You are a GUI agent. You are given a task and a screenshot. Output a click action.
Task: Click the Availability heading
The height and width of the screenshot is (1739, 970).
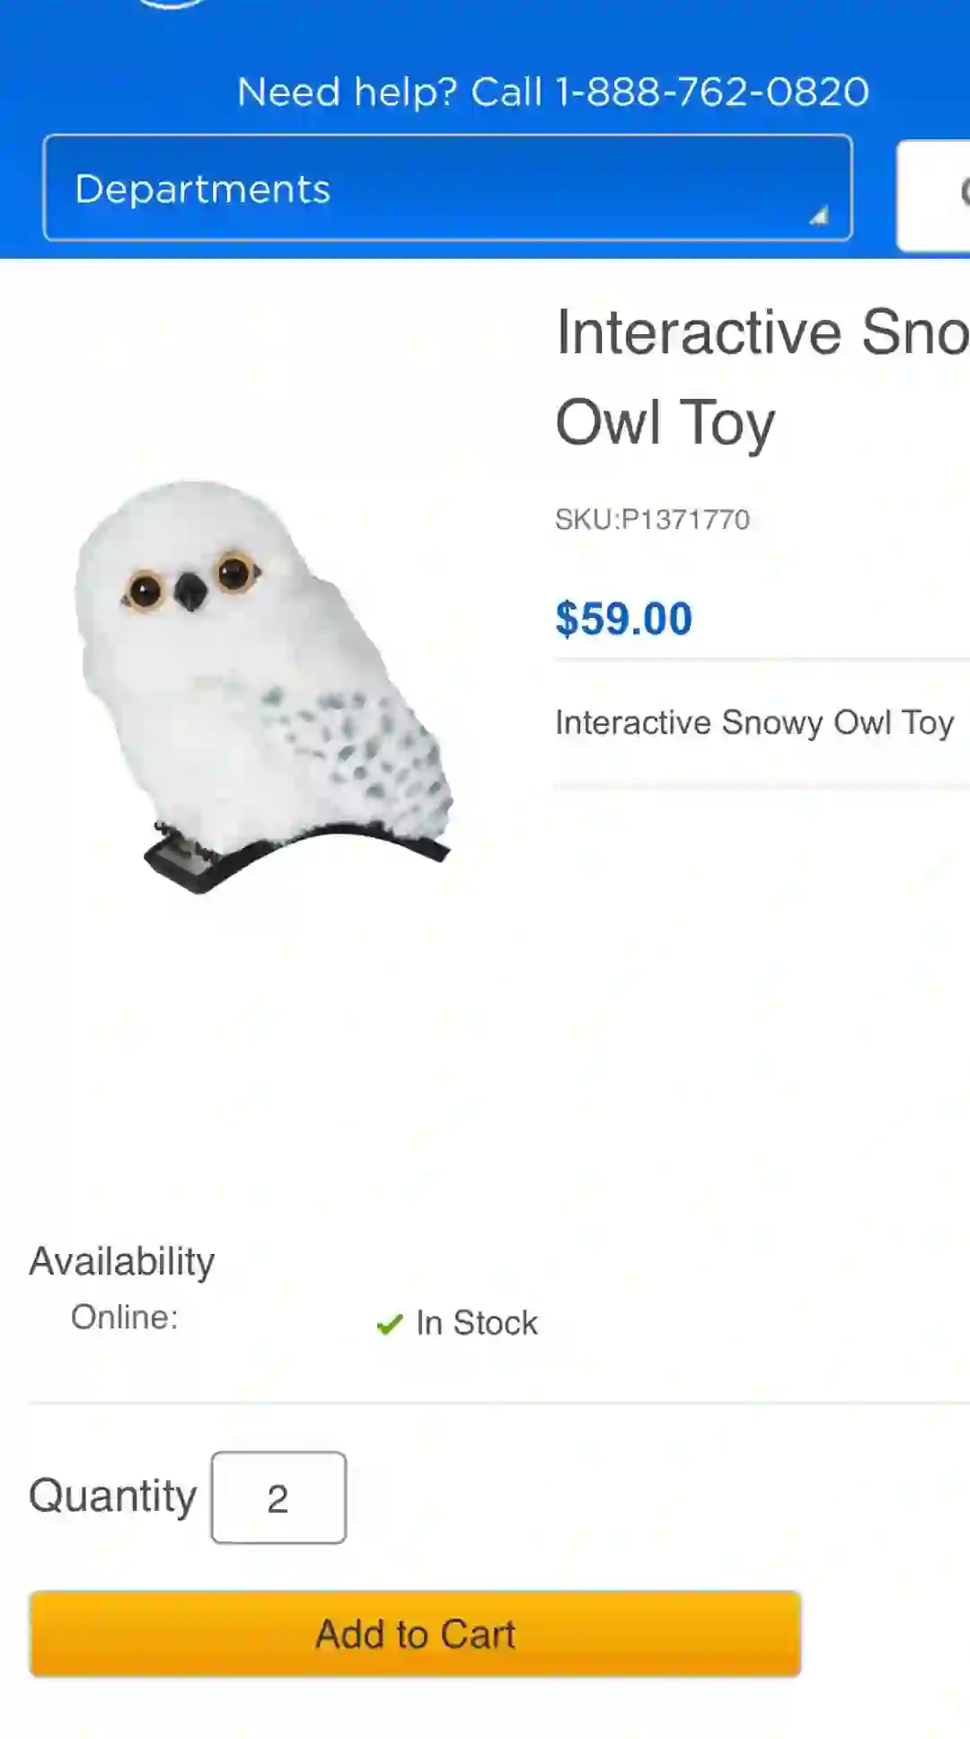click(x=122, y=1262)
